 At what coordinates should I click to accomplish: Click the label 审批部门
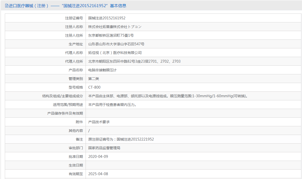click(x=76, y=148)
